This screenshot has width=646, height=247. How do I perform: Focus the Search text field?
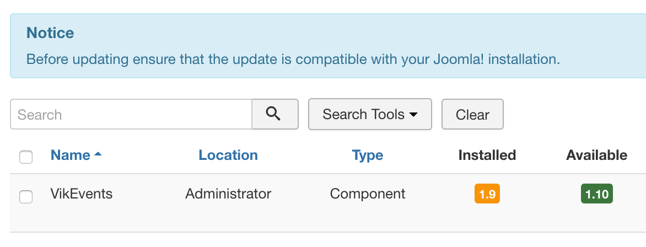tap(131, 114)
